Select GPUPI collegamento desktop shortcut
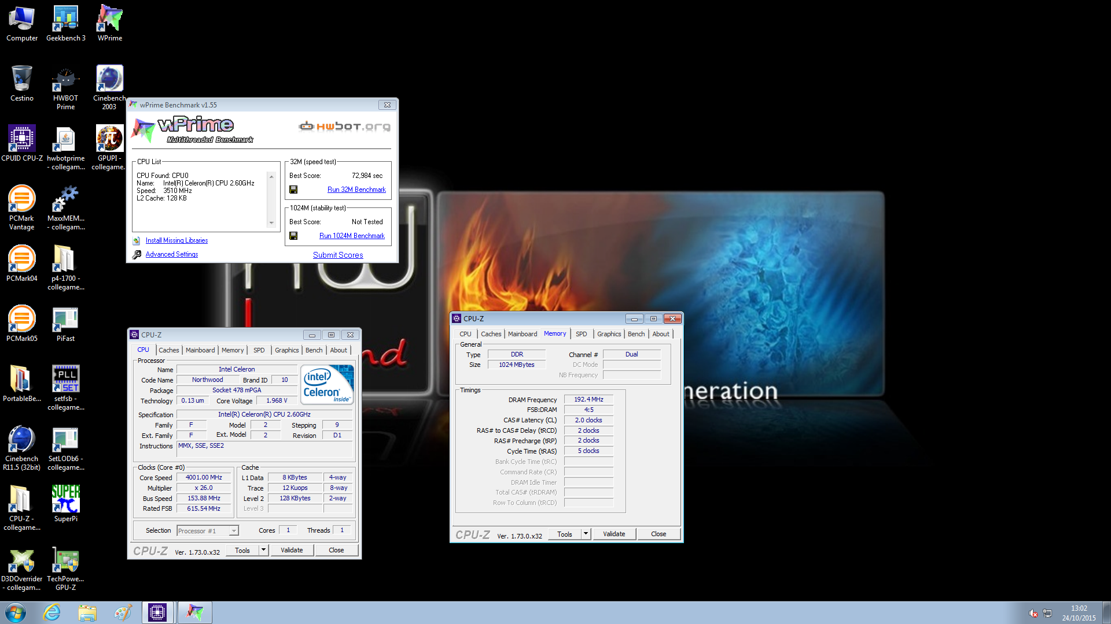The width and height of the screenshot is (1111, 624). coord(109,148)
